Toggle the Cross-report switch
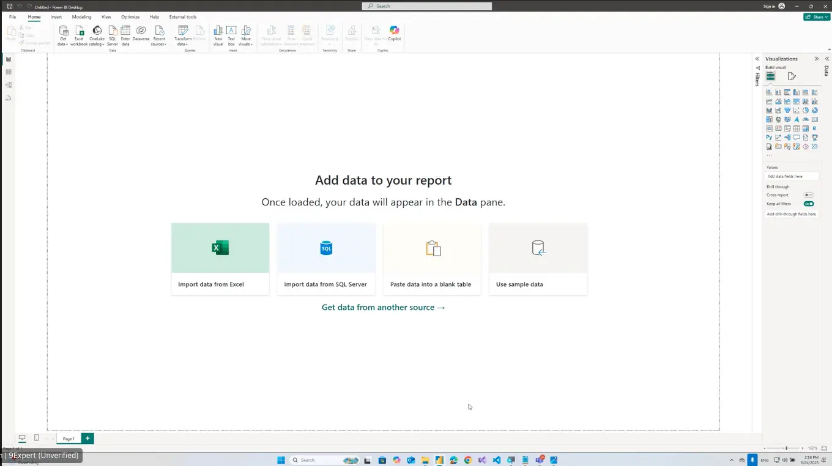Screen dimensions: 832x466 click(809, 195)
